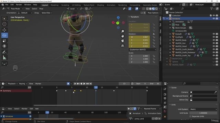Click the Scale X value field
Viewport: 220px width, 123px height.
(x=139, y=56)
